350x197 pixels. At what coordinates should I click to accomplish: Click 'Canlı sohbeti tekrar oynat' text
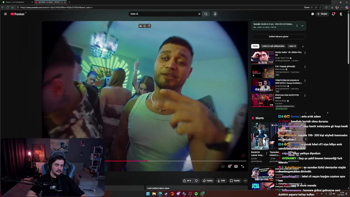[158, 188]
